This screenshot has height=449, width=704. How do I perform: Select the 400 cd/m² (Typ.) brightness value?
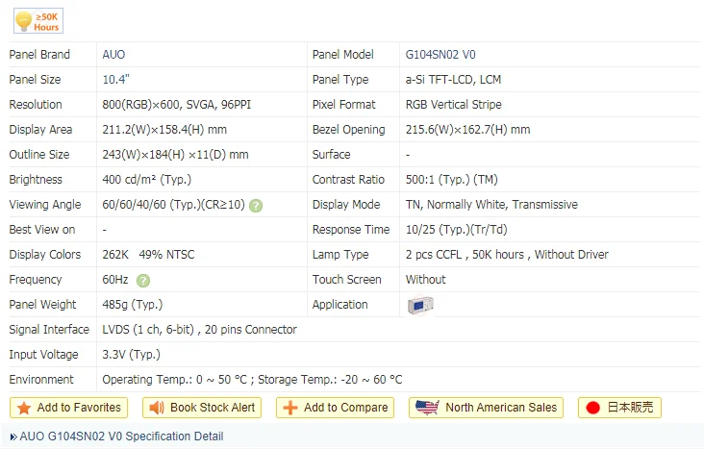(147, 180)
